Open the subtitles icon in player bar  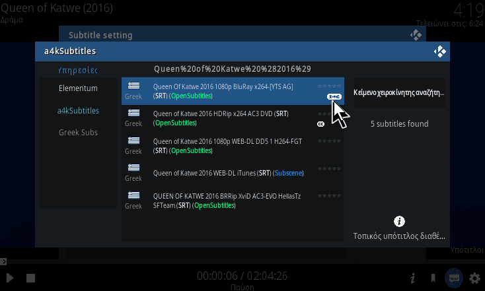click(x=454, y=278)
